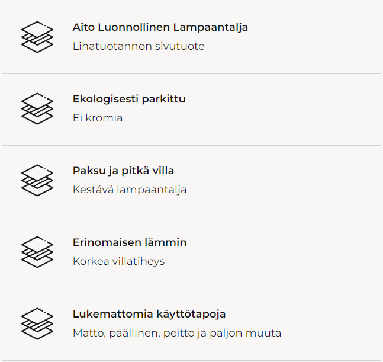Click the Lihatuotannon sivutuote subtitle text
The width and height of the screenshot is (383, 362).
point(139,46)
